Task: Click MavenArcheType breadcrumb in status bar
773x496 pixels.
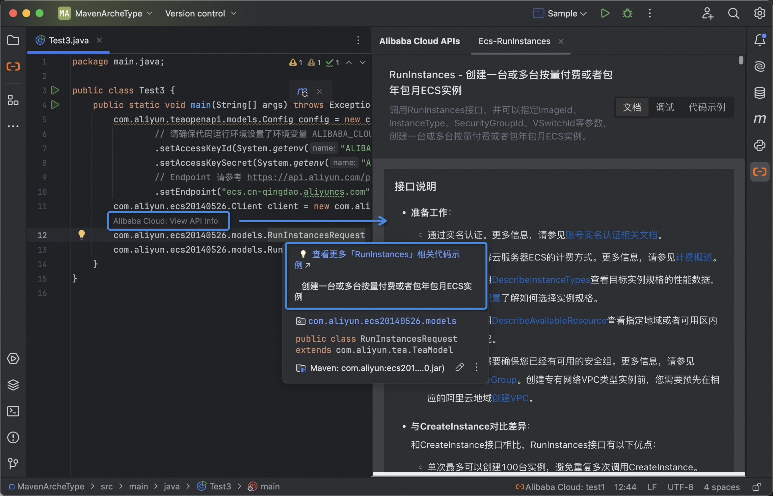Action: 47,486
